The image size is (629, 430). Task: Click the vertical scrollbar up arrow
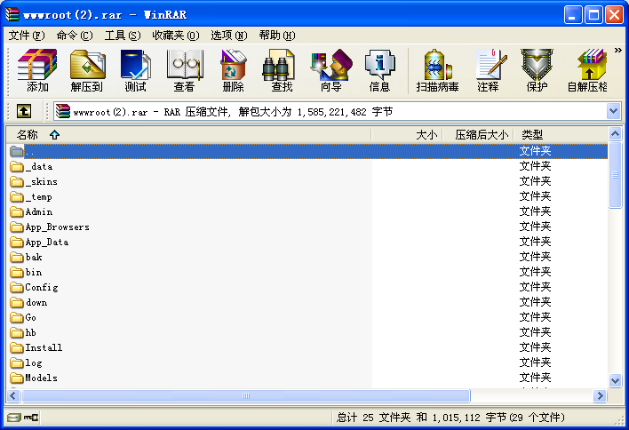(615, 133)
